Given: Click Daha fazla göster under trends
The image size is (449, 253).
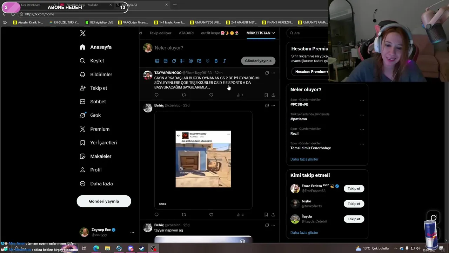Looking at the screenshot, I should pyautogui.click(x=304, y=159).
